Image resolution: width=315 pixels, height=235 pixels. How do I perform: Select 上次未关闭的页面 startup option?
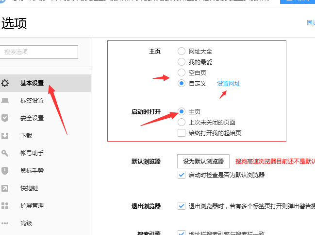point(182,122)
